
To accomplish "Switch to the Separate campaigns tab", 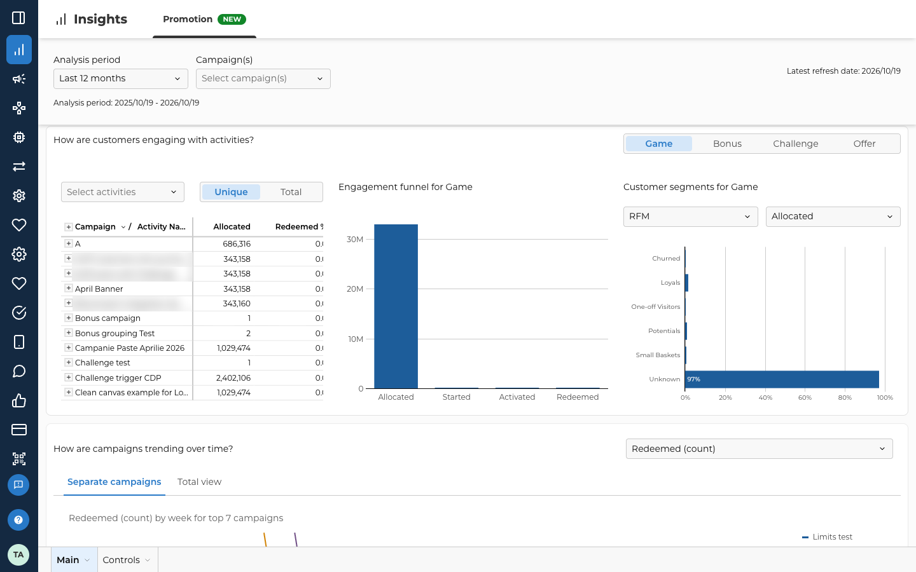I will pos(114,482).
